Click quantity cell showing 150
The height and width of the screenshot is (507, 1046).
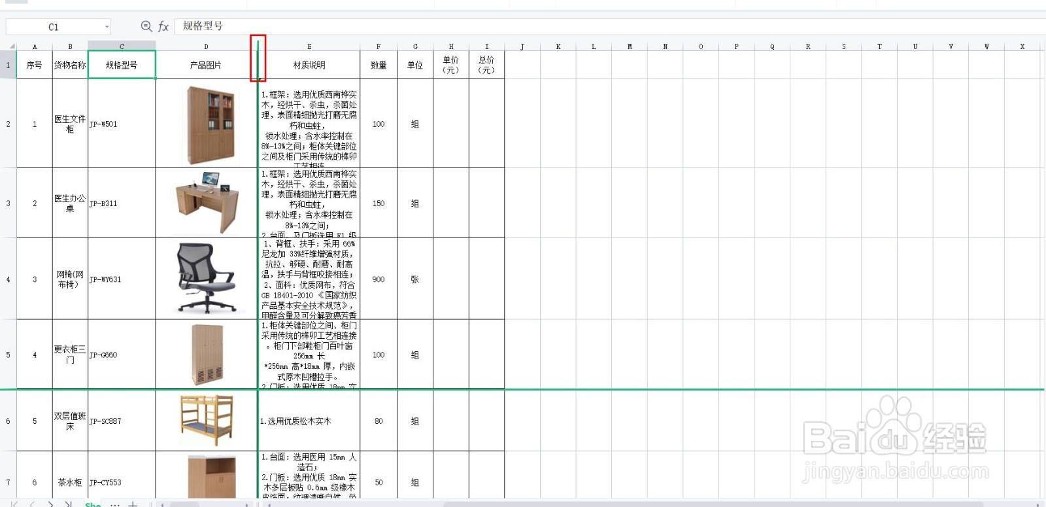pos(379,203)
